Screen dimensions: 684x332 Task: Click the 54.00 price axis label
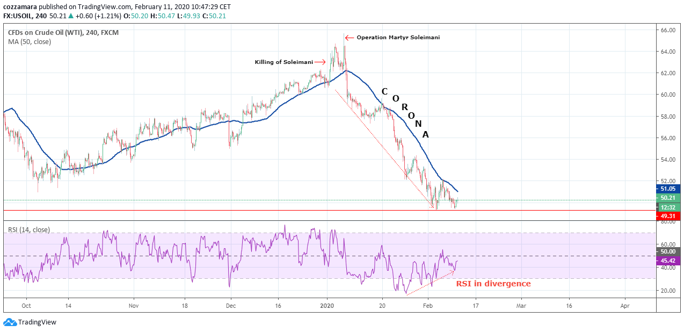coord(668,160)
